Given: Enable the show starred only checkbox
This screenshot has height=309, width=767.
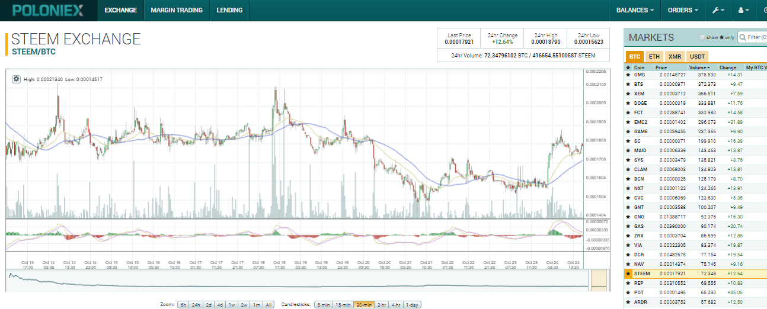Looking at the screenshot, I should pyautogui.click(x=702, y=37).
